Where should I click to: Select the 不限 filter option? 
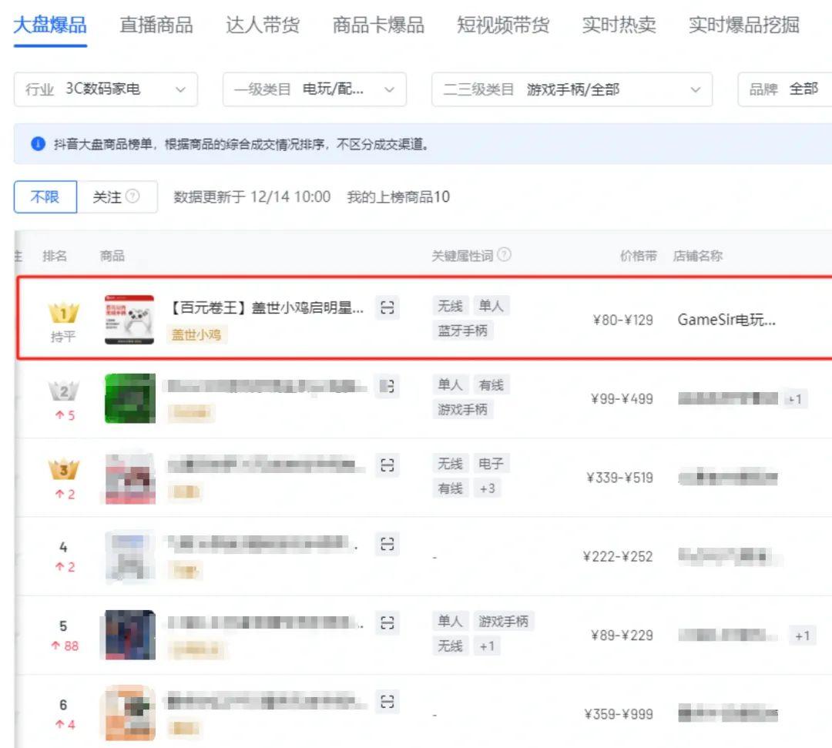45,196
